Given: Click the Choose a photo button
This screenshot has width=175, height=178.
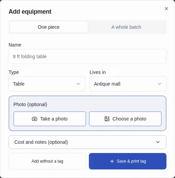Looking at the screenshot, I should point(125,119).
